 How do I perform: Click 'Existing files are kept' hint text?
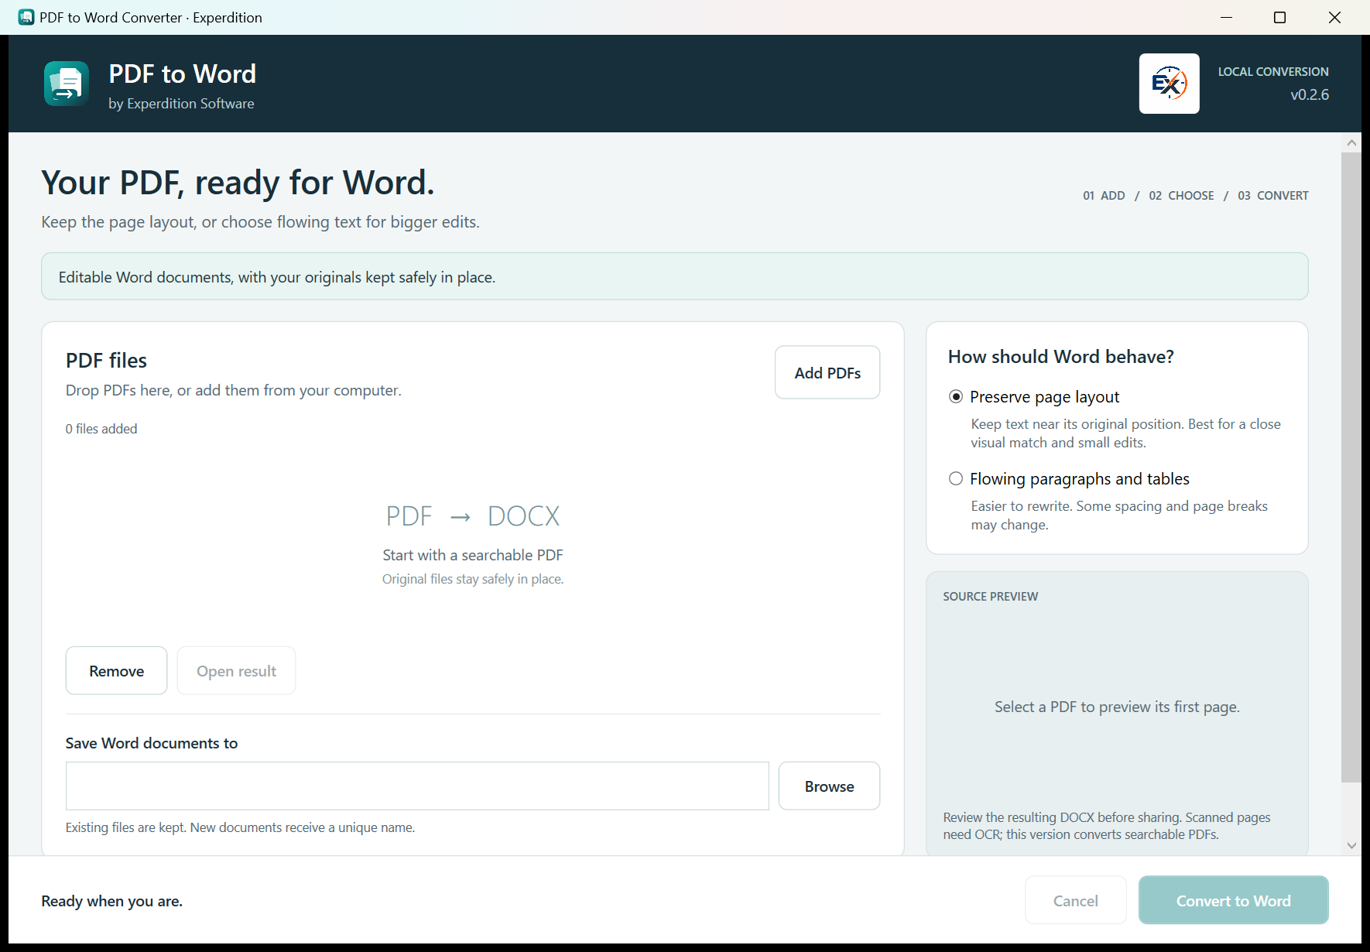240,827
